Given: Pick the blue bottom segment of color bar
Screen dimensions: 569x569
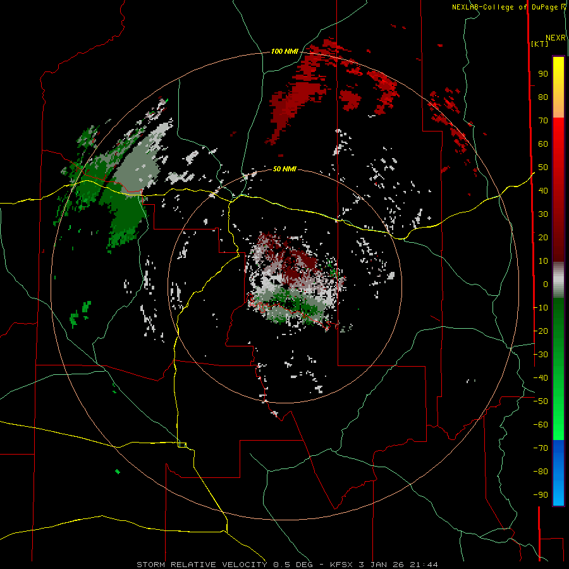Looking at the screenshot, I should (x=558, y=474).
